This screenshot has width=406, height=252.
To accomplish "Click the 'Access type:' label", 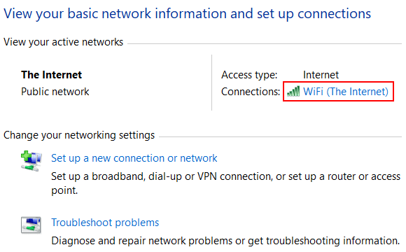I will 249,75.
